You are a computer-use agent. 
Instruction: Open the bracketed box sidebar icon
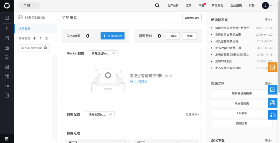[7, 67]
